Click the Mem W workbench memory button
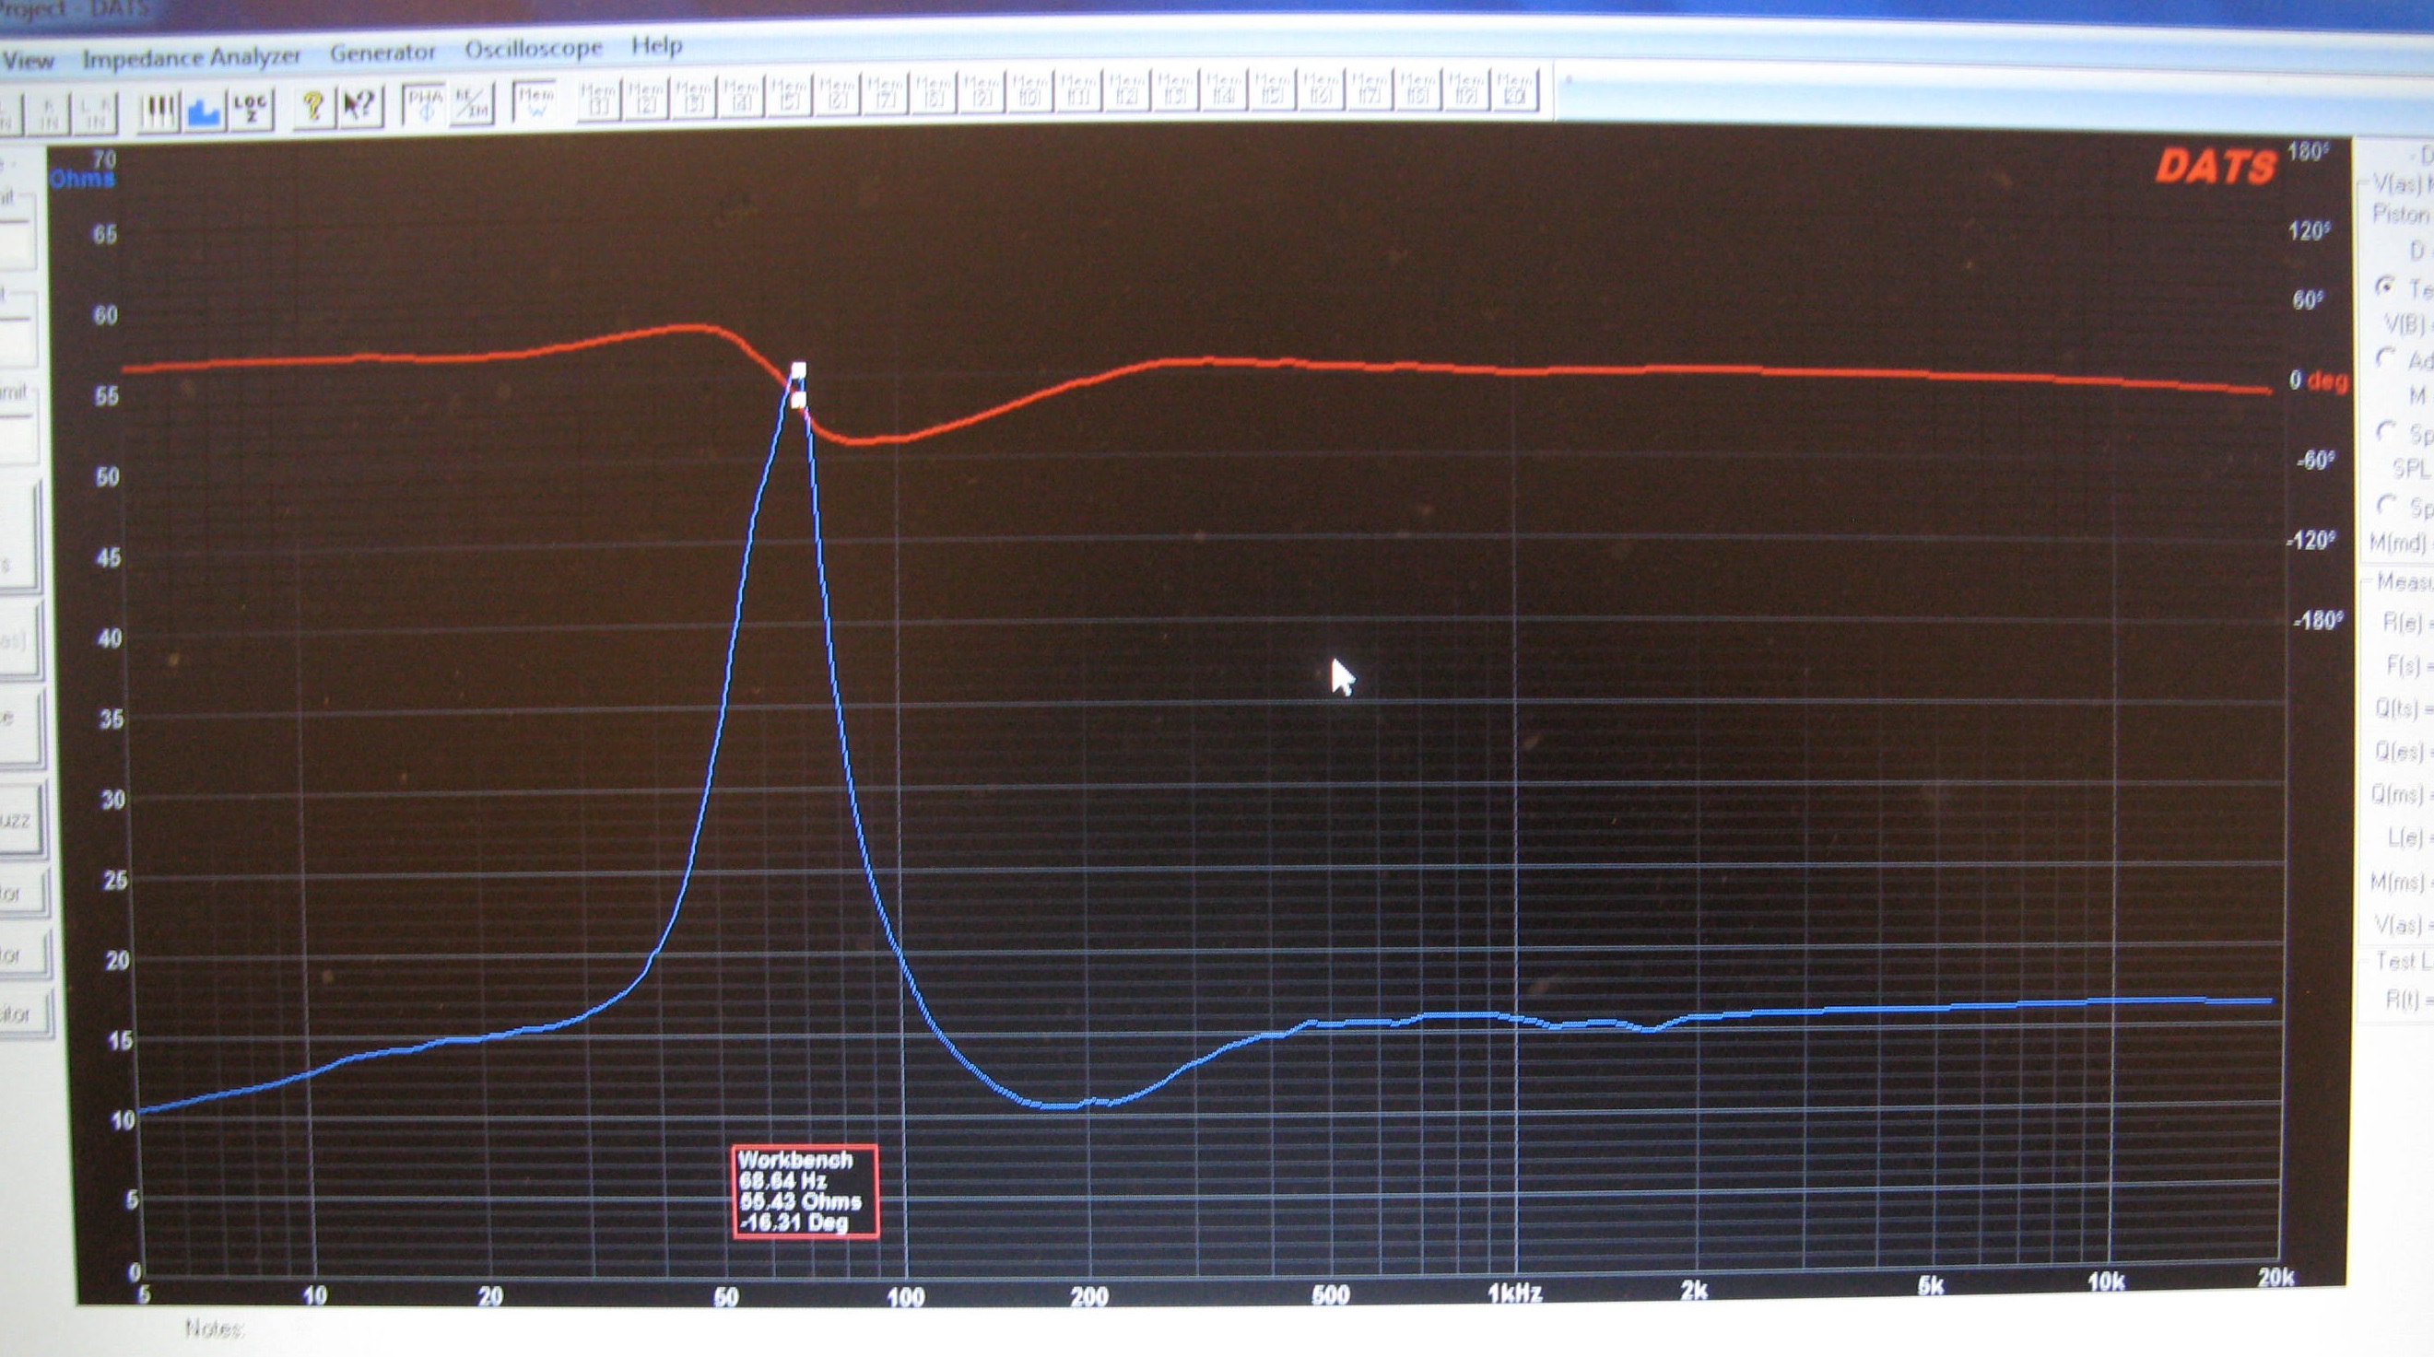The image size is (2434, 1357). tap(535, 102)
